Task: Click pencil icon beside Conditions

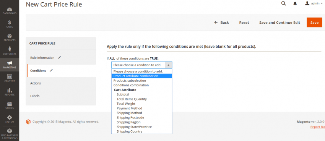Action: tap(51, 71)
